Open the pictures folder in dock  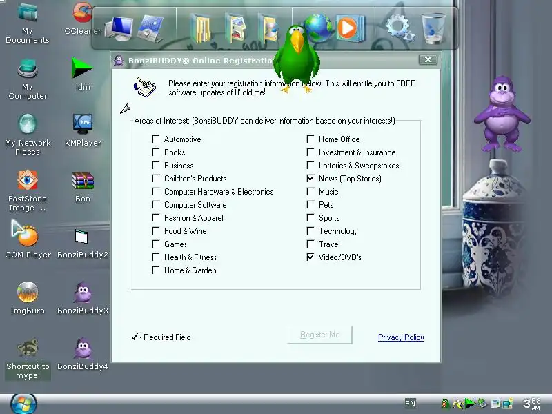click(x=235, y=28)
